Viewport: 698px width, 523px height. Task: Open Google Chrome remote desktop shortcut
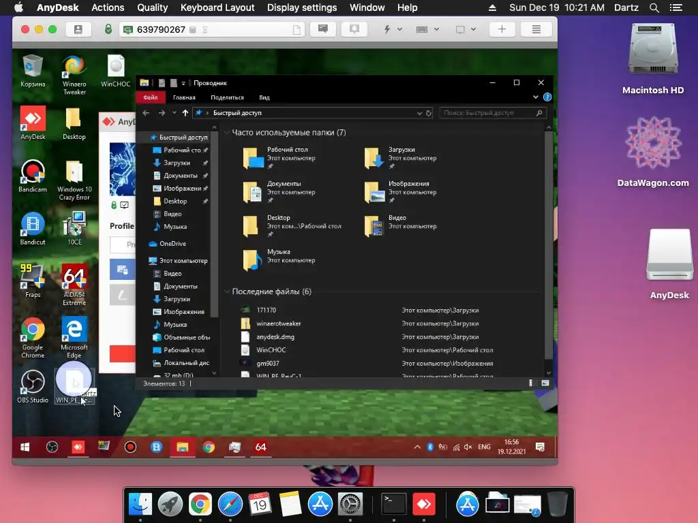[33, 338]
